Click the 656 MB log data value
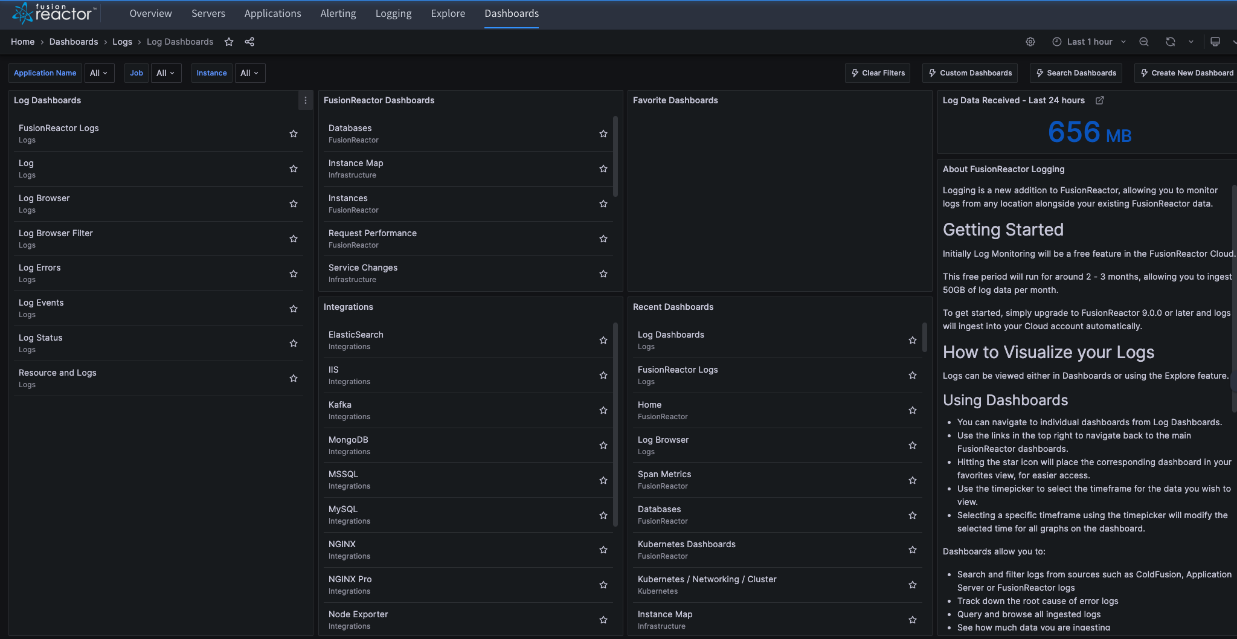Image resolution: width=1237 pixels, height=639 pixels. [1089, 132]
